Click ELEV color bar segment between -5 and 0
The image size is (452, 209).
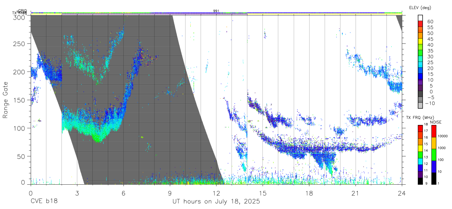point(421,94)
